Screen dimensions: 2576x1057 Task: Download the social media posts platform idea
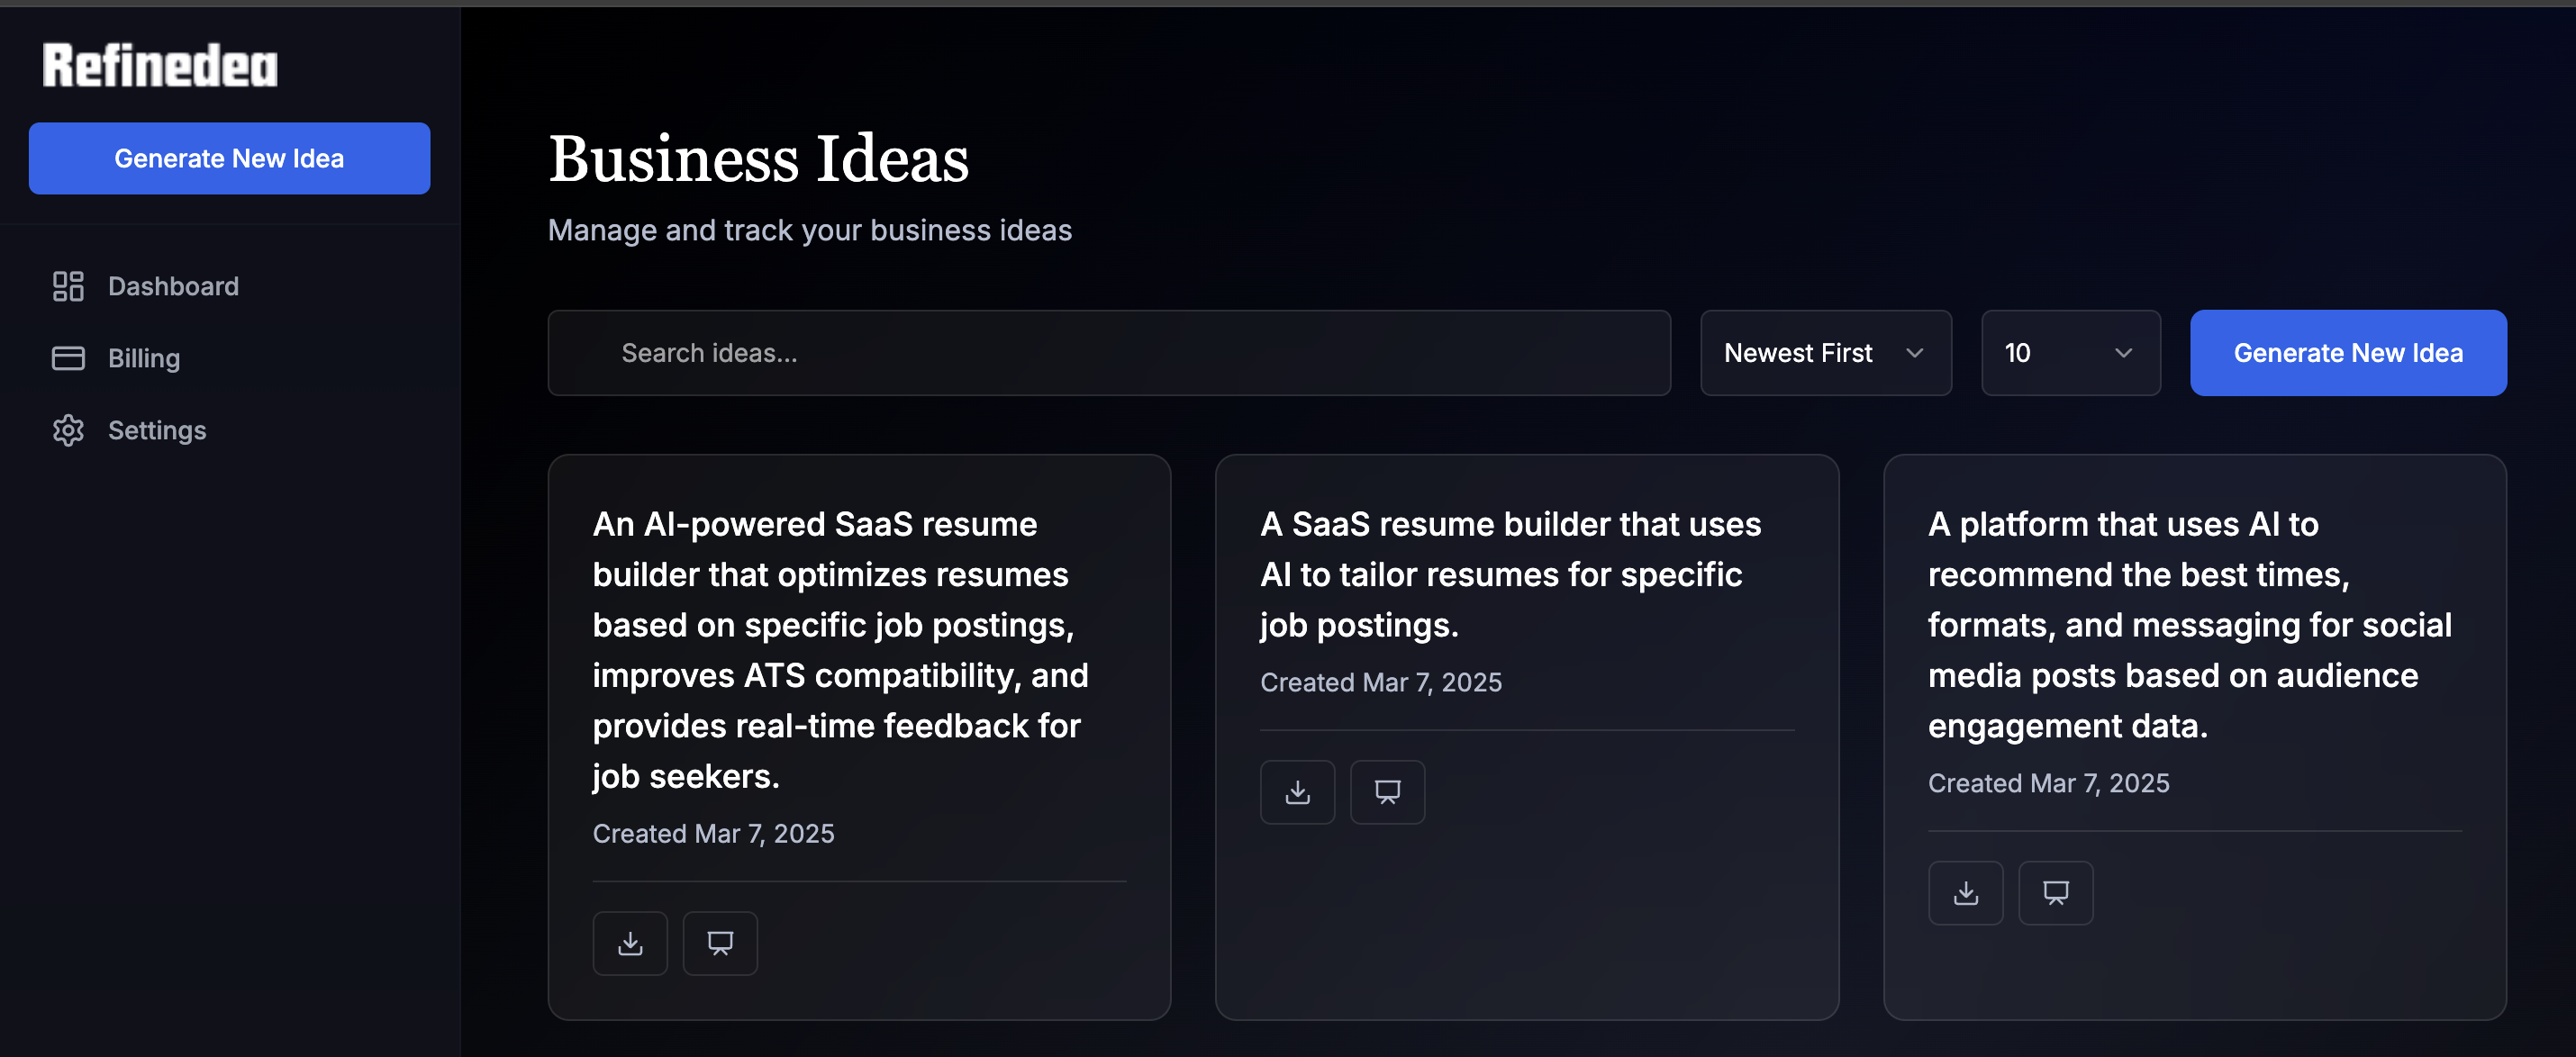coord(1965,893)
